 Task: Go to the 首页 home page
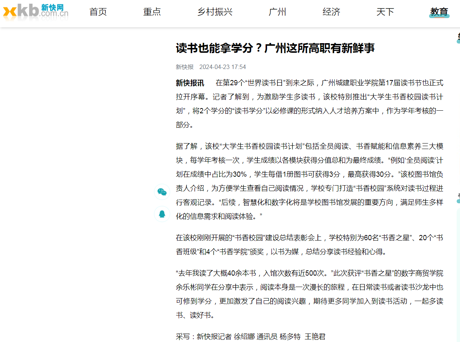click(98, 12)
